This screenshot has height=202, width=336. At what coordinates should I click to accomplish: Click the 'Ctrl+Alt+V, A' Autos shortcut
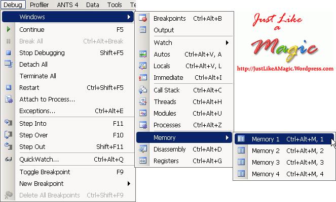(x=203, y=55)
